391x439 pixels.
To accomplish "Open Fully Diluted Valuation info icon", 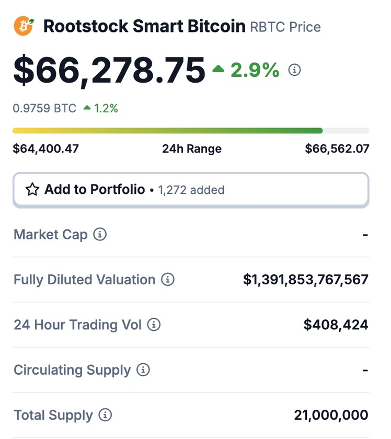I will 167,280.
